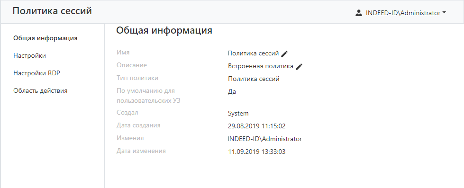Select 'Общая информация' in the sidebar
464x188 pixels.
pos(45,38)
